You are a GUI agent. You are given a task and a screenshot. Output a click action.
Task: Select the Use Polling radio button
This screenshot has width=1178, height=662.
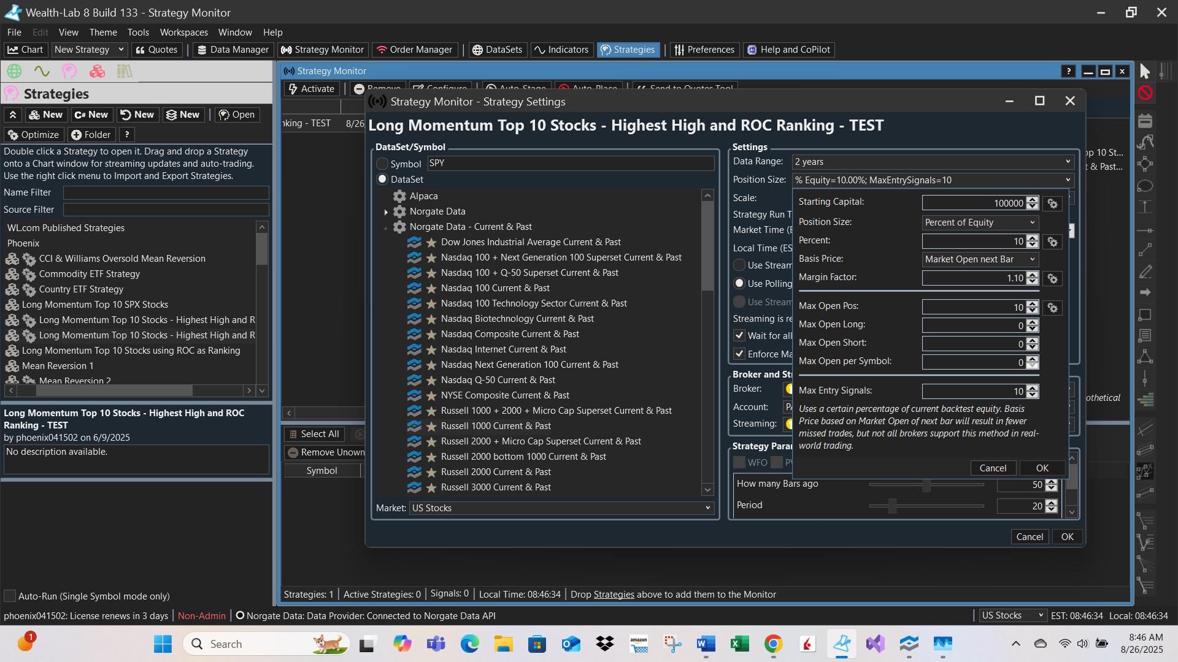click(739, 283)
